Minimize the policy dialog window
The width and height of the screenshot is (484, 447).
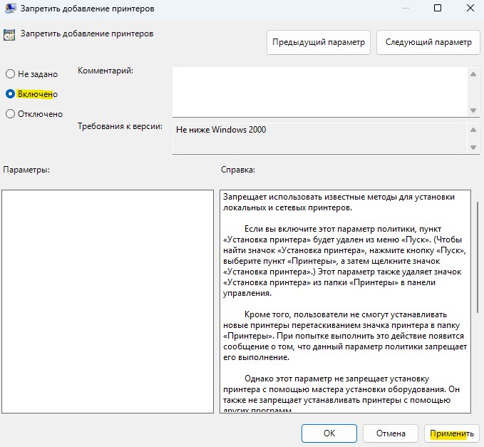[406, 8]
